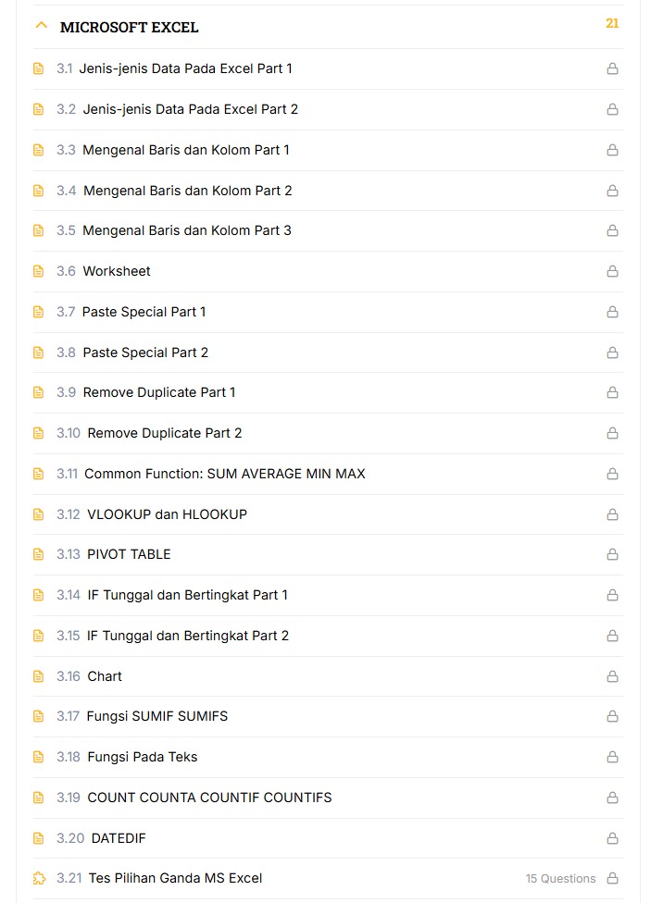Click document icon for lesson 3.1
The height and width of the screenshot is (903, 663).
click(x=39, y=69)
